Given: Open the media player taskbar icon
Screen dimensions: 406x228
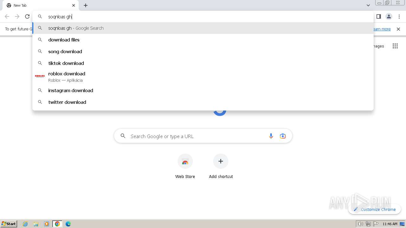Looking at the screenshot, I should [x=47, y=224].
